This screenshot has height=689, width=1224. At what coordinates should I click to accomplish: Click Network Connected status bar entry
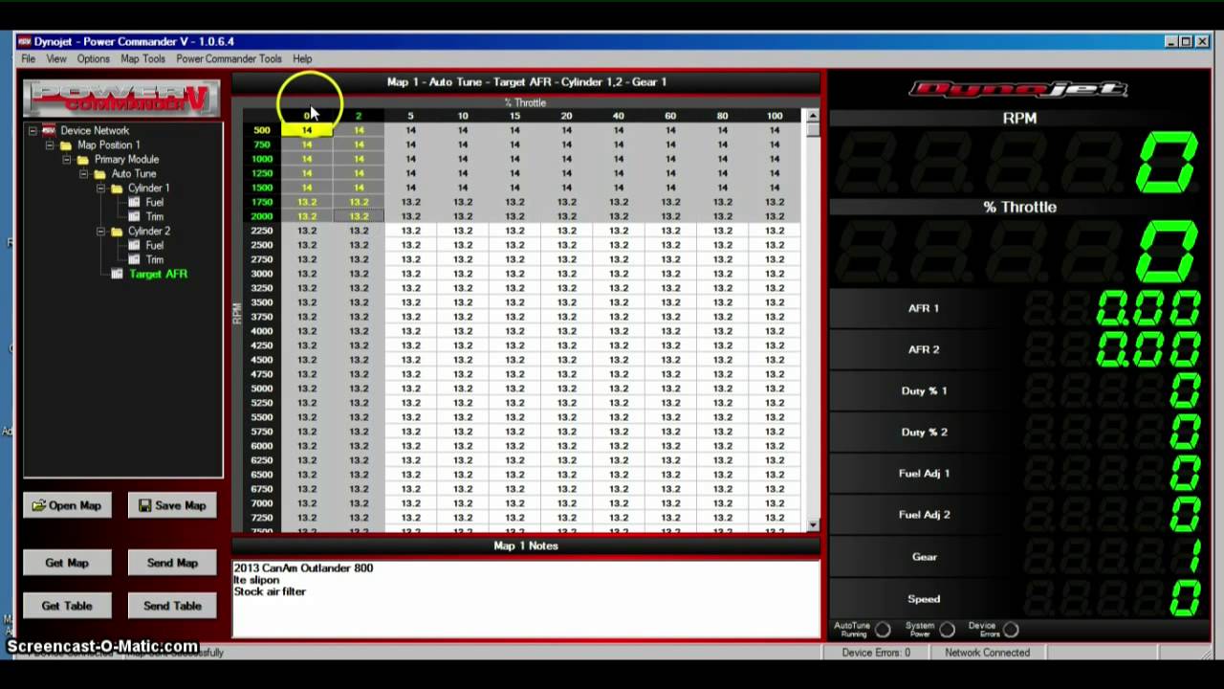pyautogui.click(x=987, y=653)
